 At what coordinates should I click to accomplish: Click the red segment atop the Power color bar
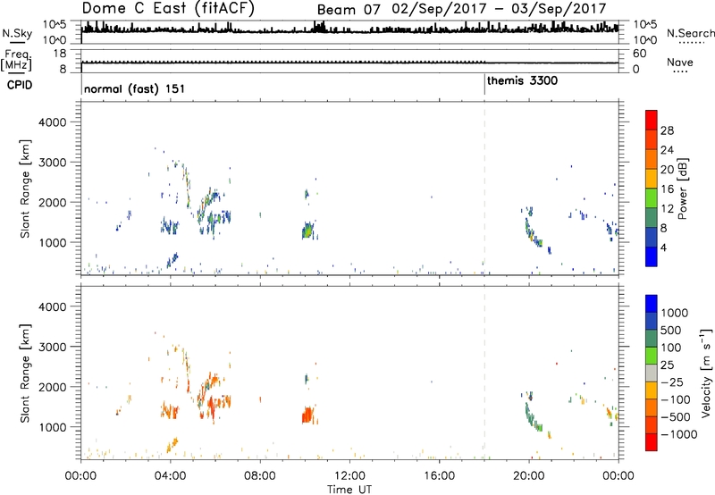coord(652,120)
